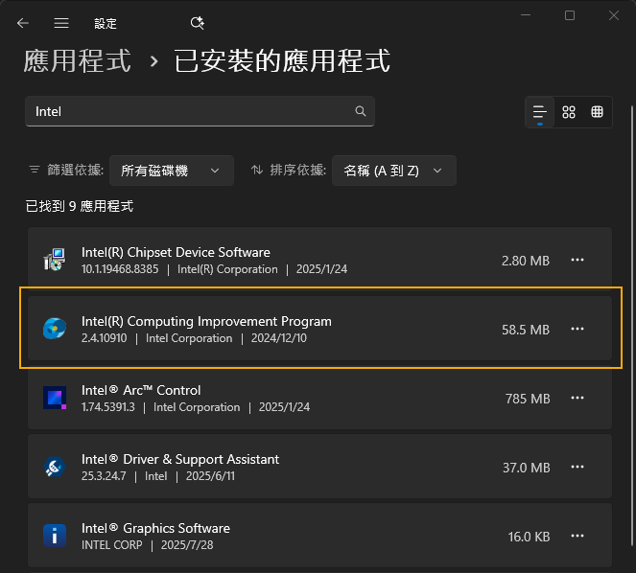This screenshot has width=636, height=573.
Task: Click the back arrow in Settings
Action: coord(23,23)
